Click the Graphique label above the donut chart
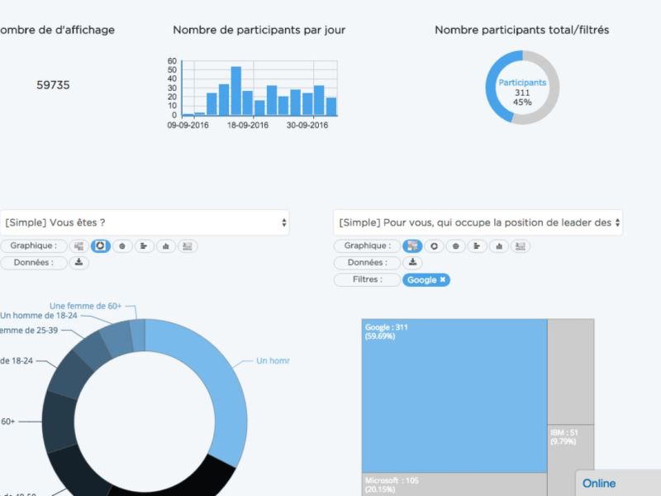The image size is (661, 496). [x=33, y=246]
